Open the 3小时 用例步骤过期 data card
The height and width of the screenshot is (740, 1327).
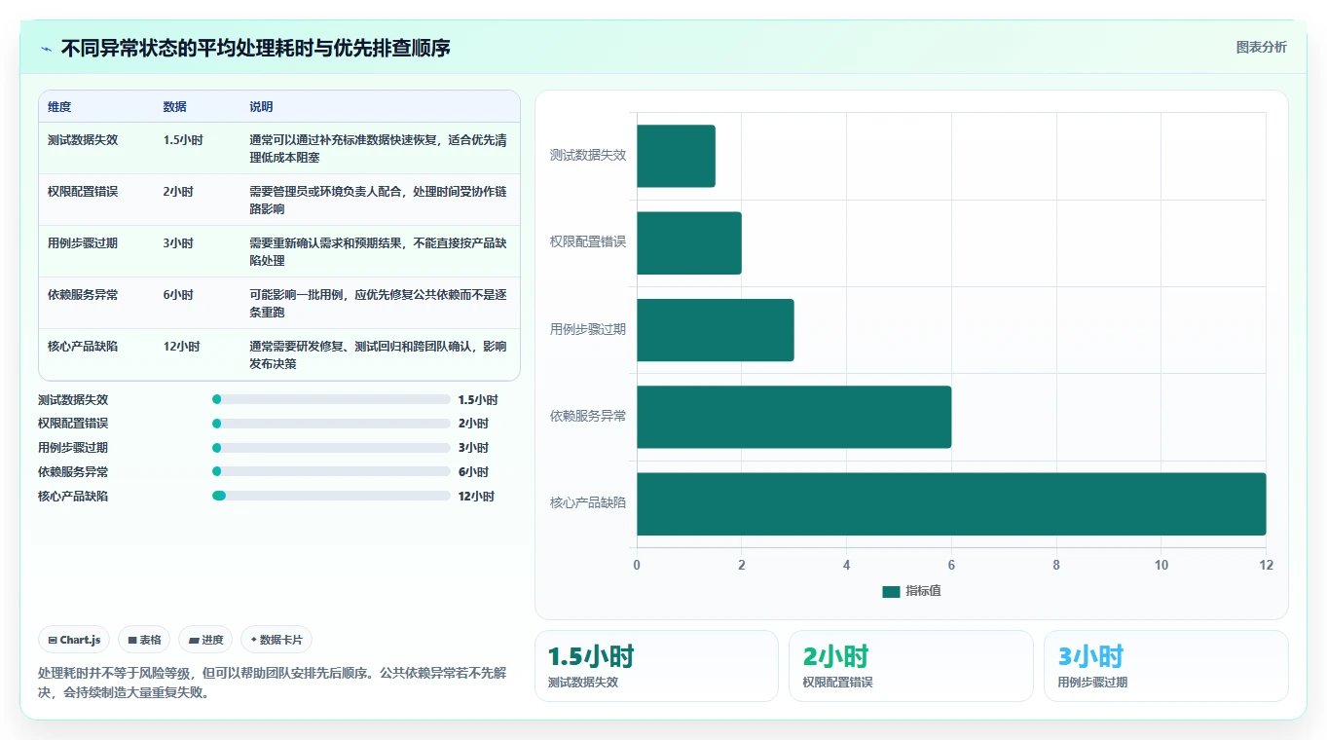1166,666
